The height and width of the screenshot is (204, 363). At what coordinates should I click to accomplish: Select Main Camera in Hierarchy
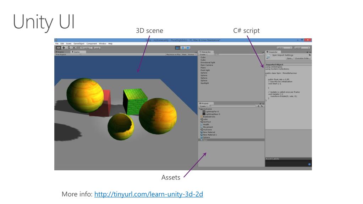click(207, 65)
